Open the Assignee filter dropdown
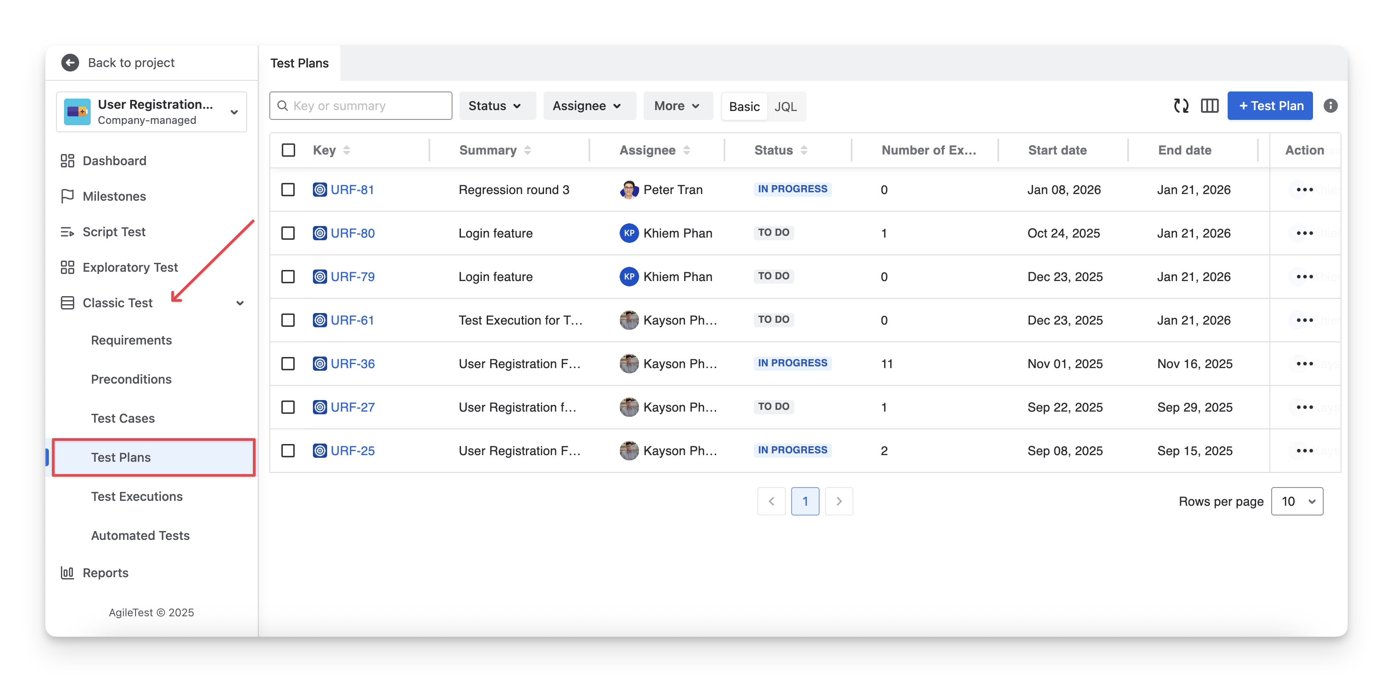Viewport: 1393px width, 682px height. (x=587, y=106)
